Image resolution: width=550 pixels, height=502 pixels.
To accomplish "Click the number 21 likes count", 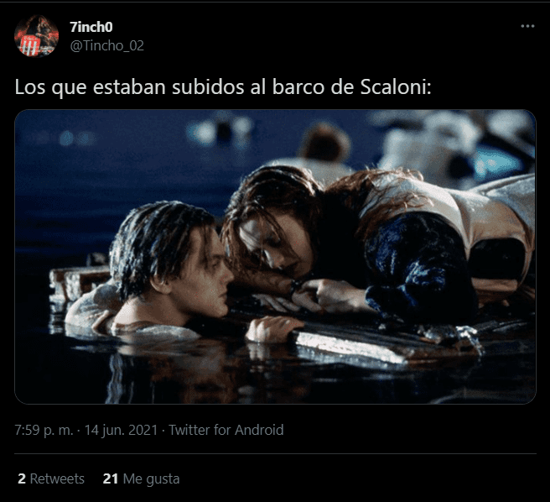I will tap(110, 478).
